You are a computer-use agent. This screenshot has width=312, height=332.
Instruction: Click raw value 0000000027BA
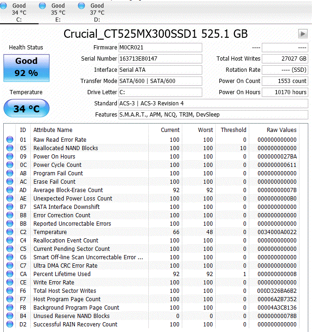pos(277,157)
